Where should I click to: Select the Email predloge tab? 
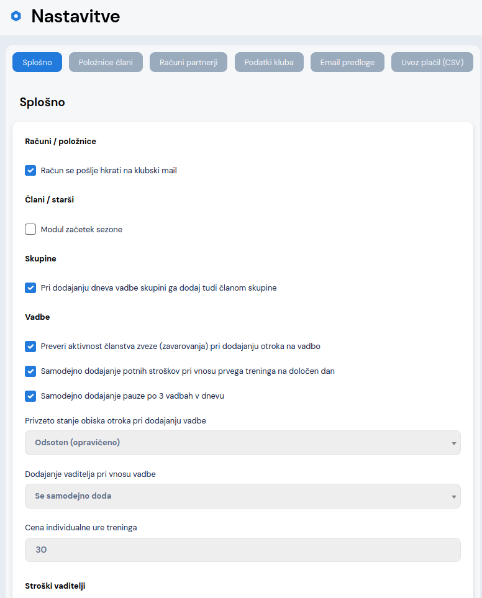point(347,62)
